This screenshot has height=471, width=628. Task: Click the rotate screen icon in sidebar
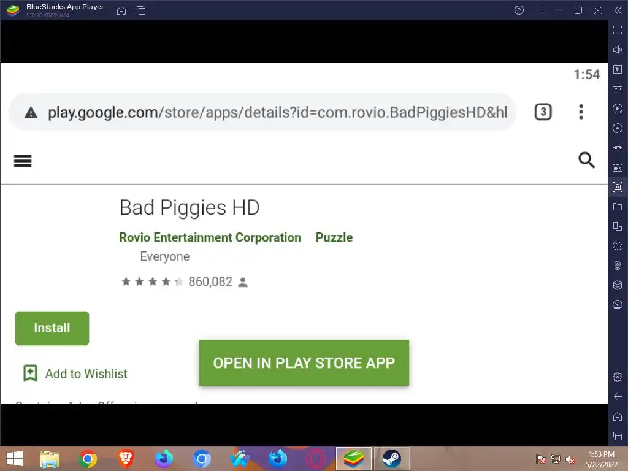tap(618, 246)
